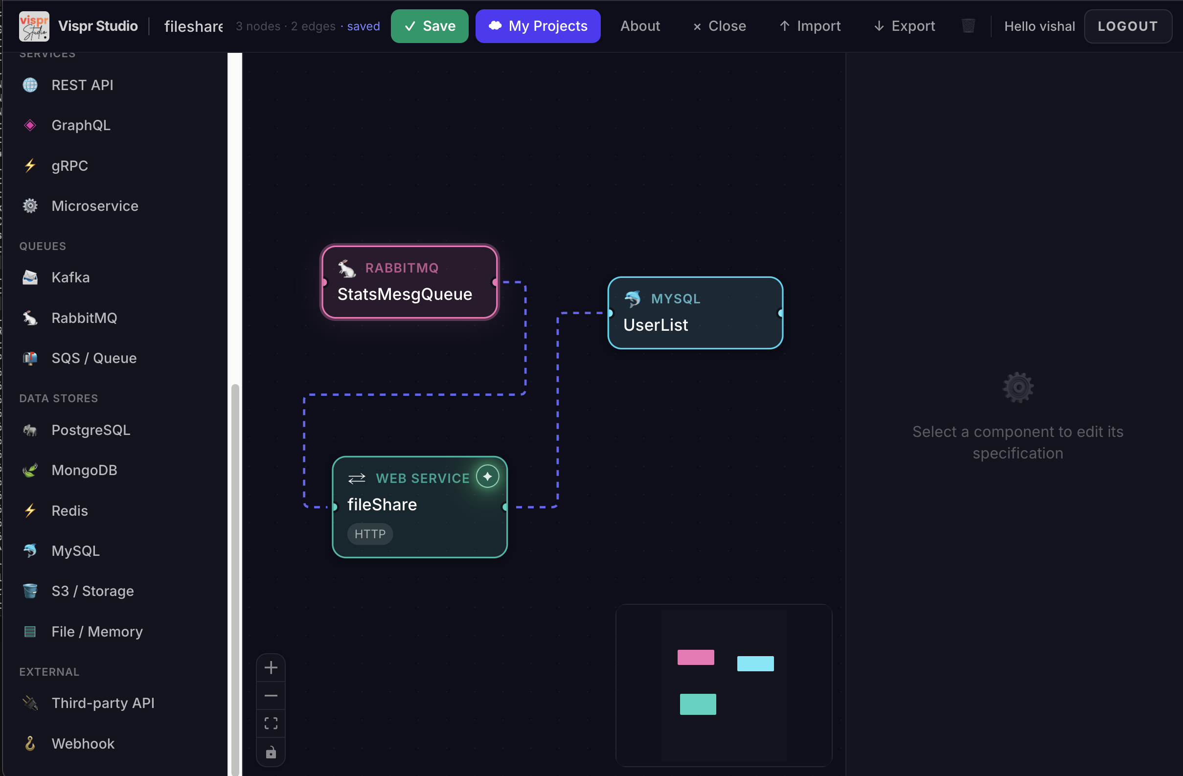The image size is (1183, 776).
Task: Open My Projects
Action: (x=538, y=26)
